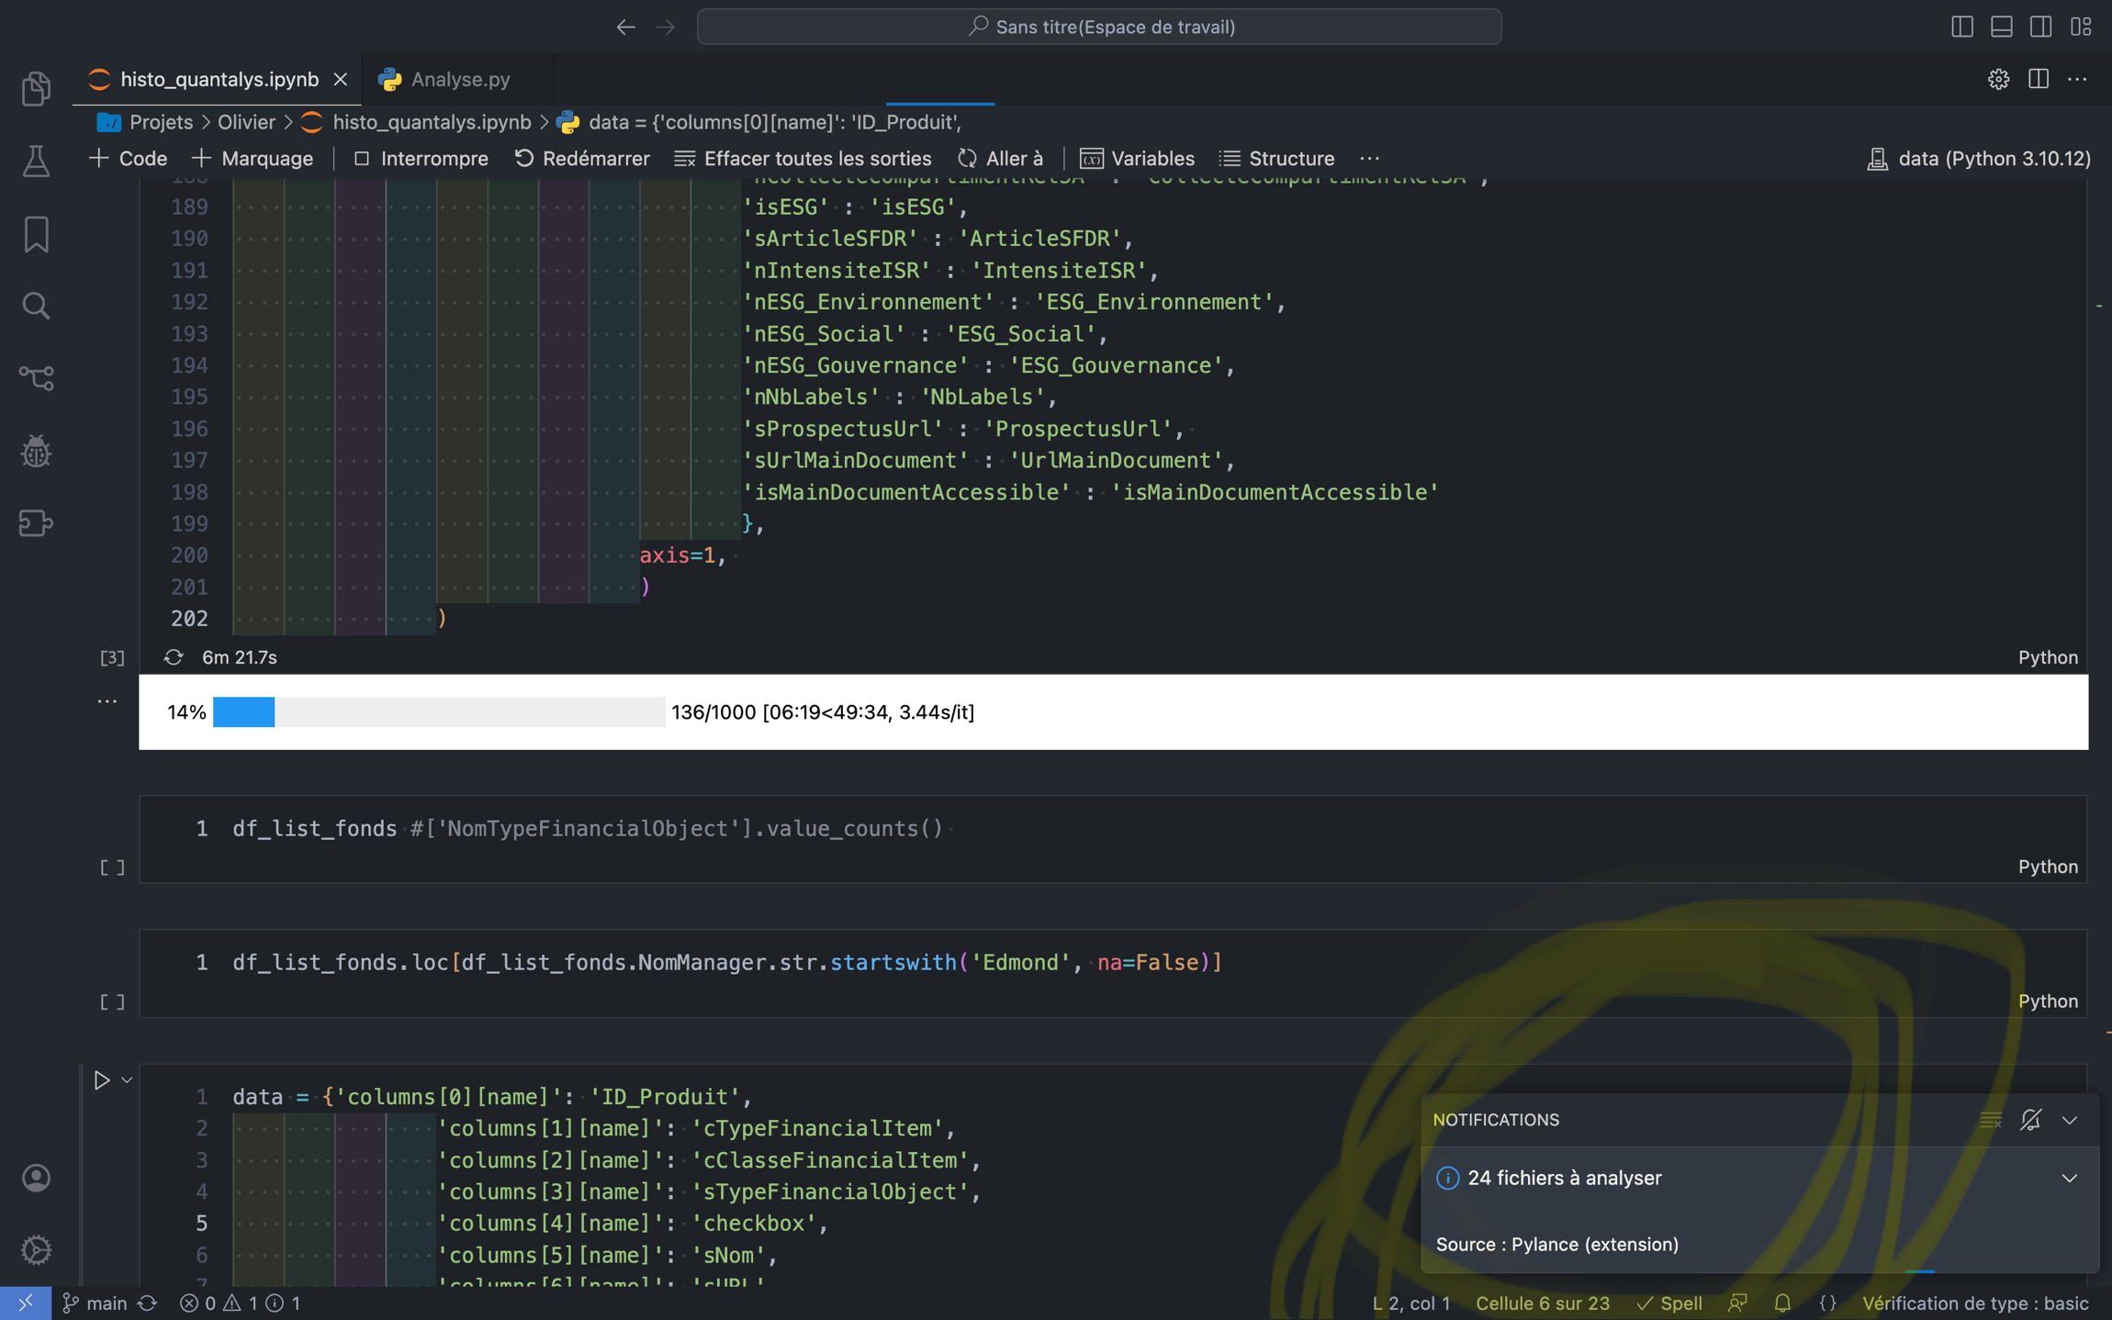Open the Accounts icon in the sidebar

pyautogui.click(x=35, y=1178)
